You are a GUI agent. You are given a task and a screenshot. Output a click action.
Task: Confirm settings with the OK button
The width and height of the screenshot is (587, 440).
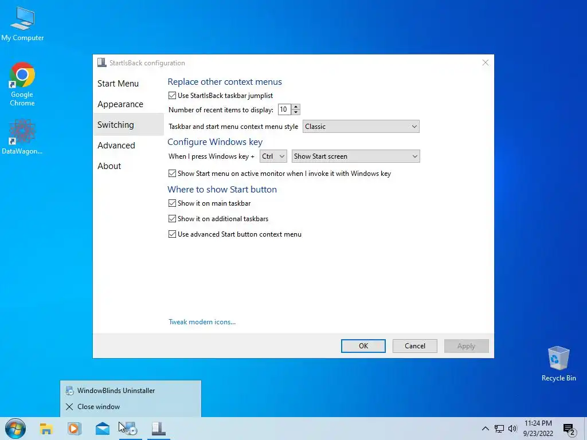(363, 346)
